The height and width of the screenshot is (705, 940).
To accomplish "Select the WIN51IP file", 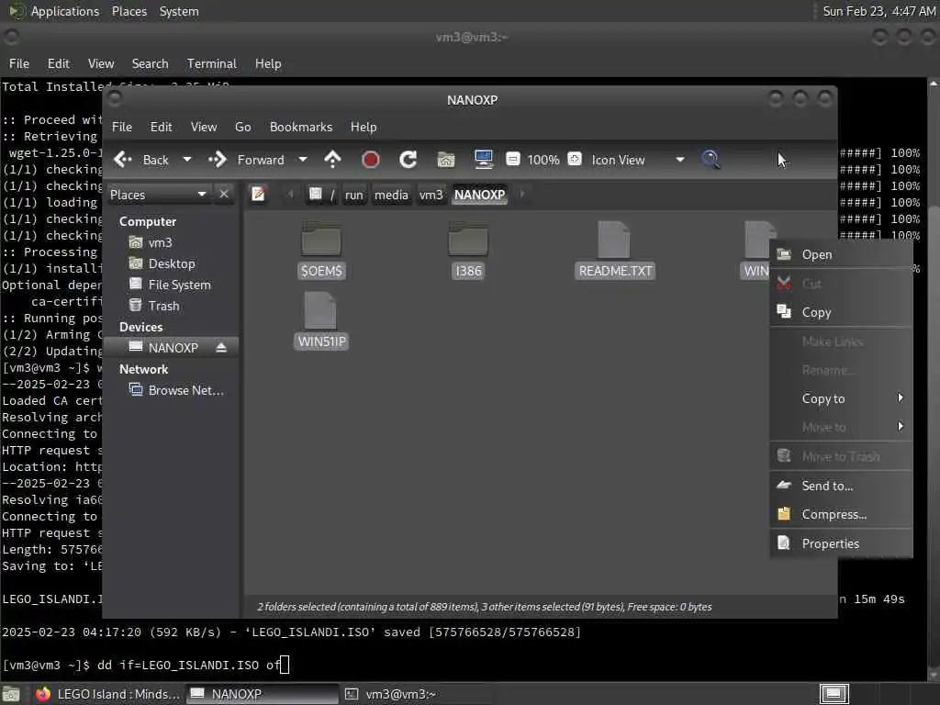I will 321,320.
